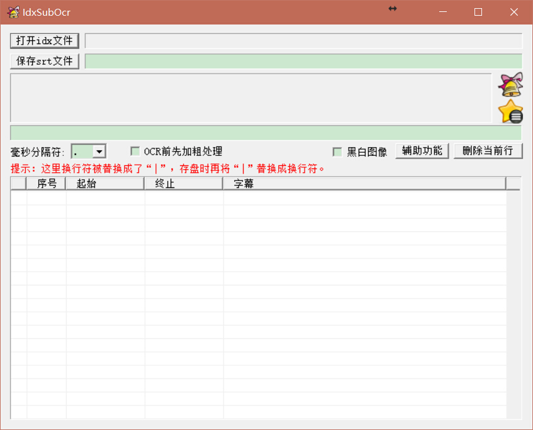Close the IdxSubOcr window

tap(514, 12)
